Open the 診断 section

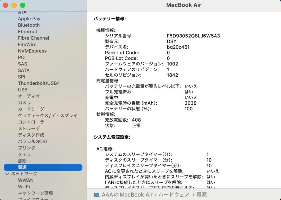coord(23,161)
